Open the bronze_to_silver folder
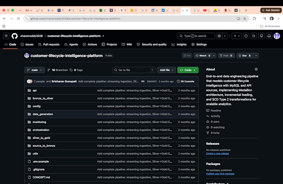 [43, 98]
